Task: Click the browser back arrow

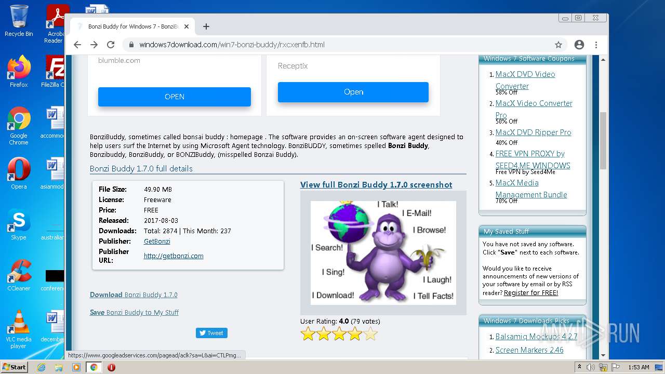Action: [77, 45]
